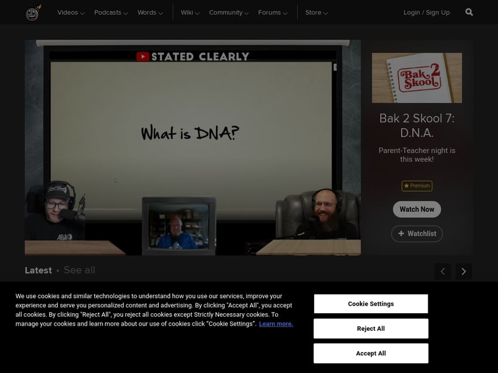498x373 pixels.
Task: Expand the Videos dropdown menu
Action: [70, 12]
